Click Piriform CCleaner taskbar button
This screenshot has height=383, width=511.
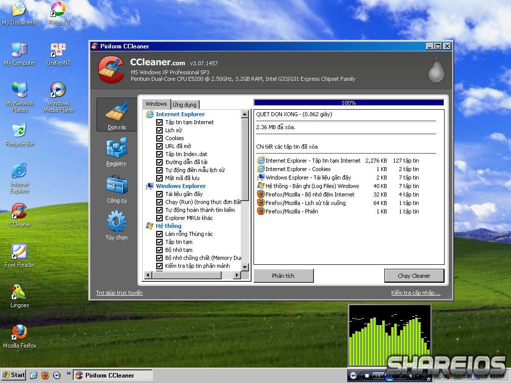coord(112,375)
